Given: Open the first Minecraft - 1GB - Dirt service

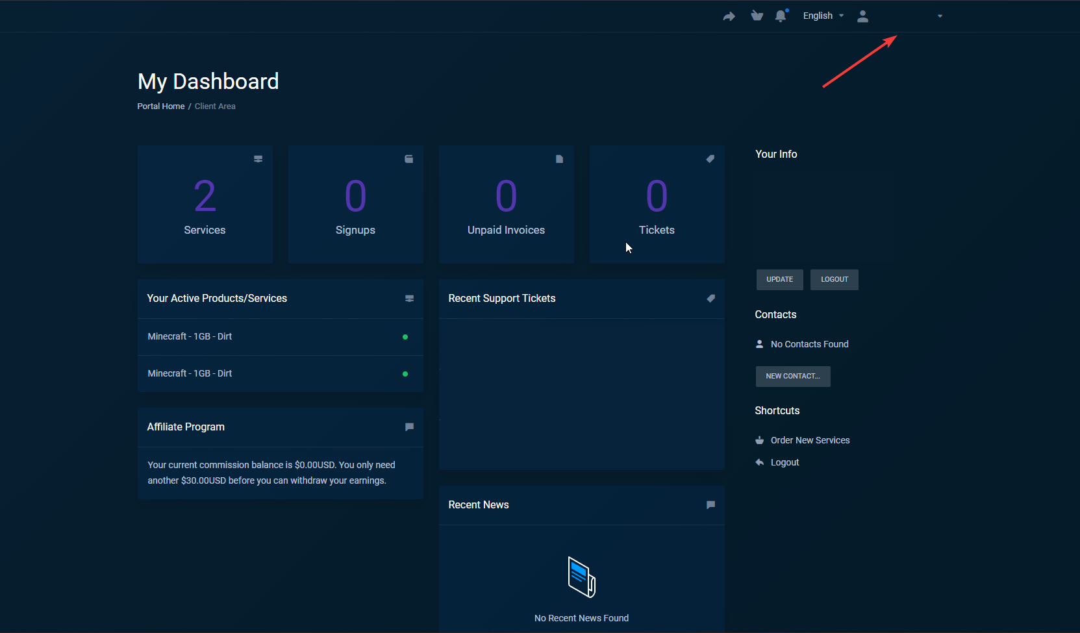Looking at the screenshot, I should click(x=190, y=336).
